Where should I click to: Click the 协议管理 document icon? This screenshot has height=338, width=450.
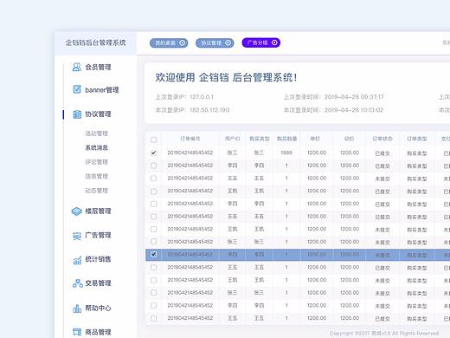[77, 114]
